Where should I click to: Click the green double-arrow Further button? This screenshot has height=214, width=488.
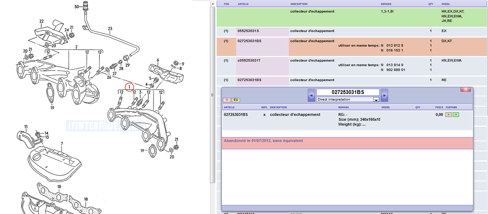tap(456, 114)
